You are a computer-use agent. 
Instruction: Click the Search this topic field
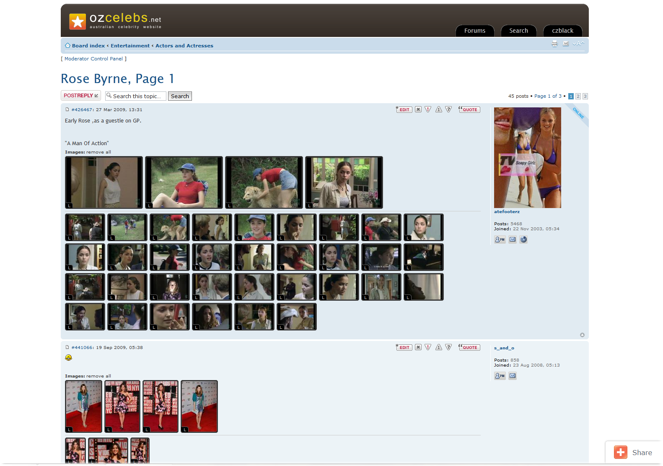[x=137, y=96]
